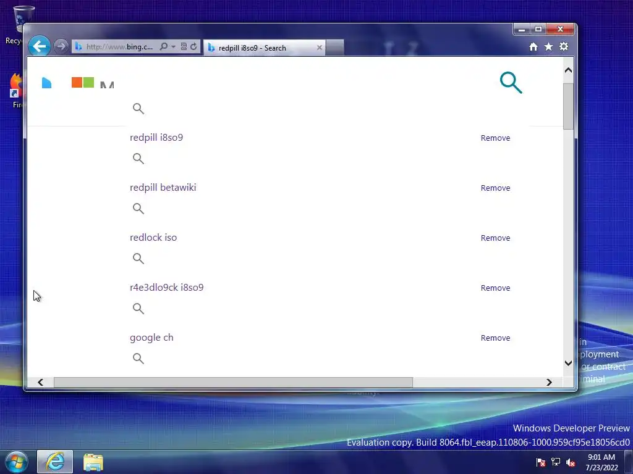The width and height of the screenshot is (633, 474).
Task: Select the Recycle Bin desktop icon
Action: [18, 24]
